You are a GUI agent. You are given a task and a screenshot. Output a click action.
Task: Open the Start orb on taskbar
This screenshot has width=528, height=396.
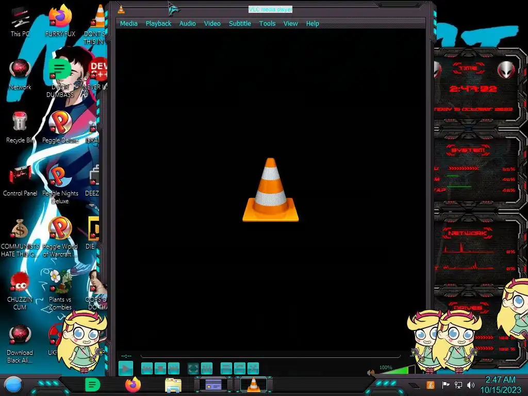[x=13, y=385]
